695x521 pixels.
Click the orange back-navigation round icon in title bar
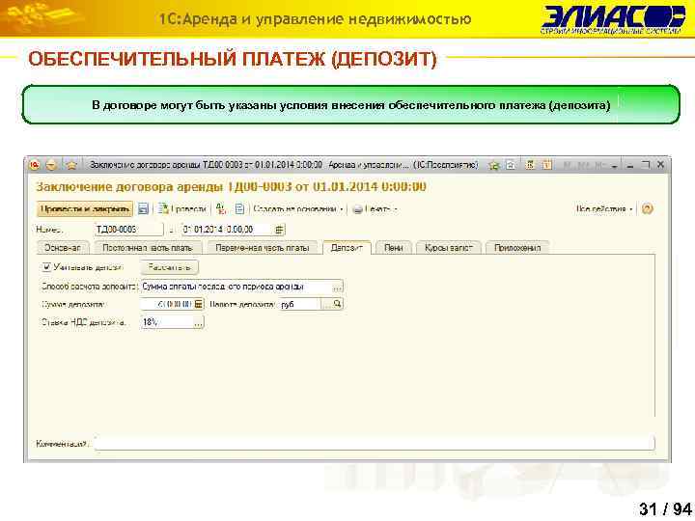(x=52, y=165)
